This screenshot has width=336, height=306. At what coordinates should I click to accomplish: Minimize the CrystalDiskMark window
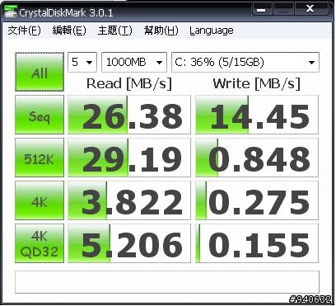click(262, 9)
